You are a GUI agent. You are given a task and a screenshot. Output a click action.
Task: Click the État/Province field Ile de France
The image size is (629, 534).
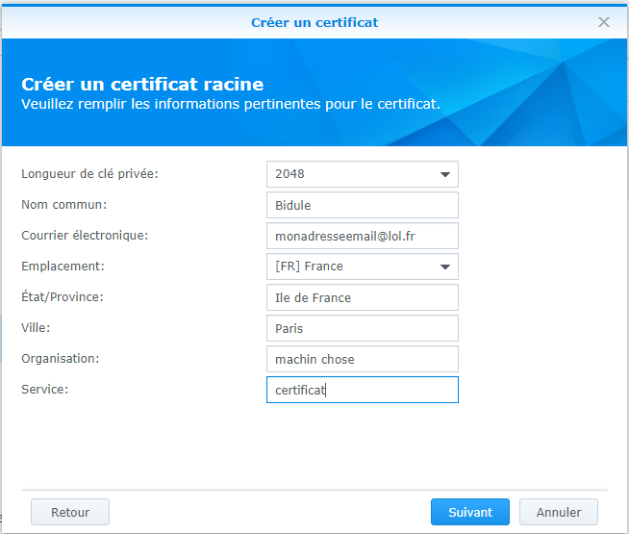click(363, 297)
